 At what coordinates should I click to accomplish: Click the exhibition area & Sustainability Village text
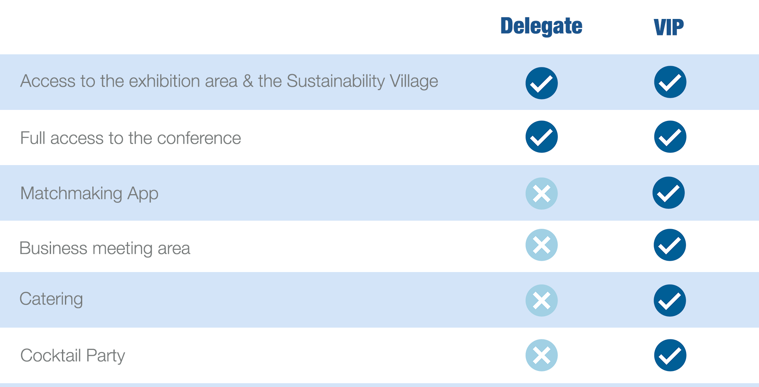point(229,81)
